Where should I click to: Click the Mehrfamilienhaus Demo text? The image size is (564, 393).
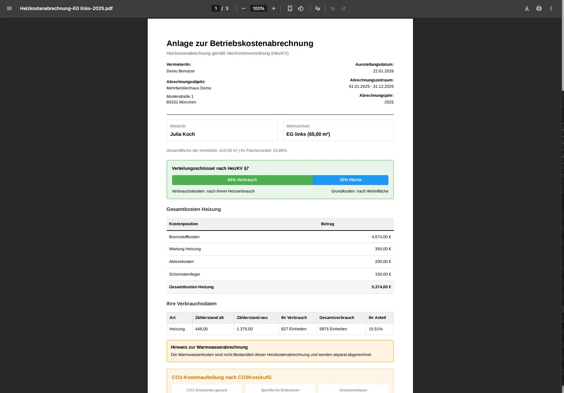[x=189, y=88]
